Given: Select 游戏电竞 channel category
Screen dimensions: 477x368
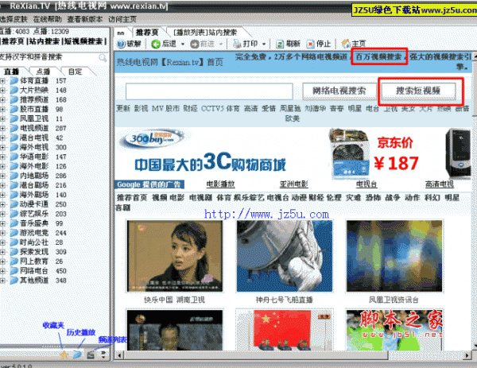Looking at the screenshot, I should (x=34, y=233).
